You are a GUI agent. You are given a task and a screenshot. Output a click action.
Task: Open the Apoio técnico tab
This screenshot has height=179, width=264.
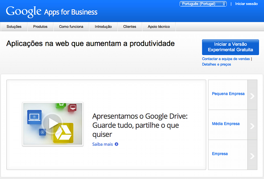click(159, 27)
